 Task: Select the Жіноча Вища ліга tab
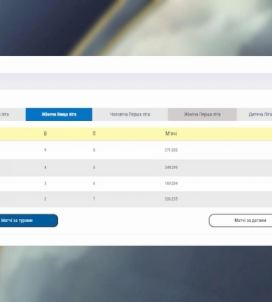pos(59,114)
